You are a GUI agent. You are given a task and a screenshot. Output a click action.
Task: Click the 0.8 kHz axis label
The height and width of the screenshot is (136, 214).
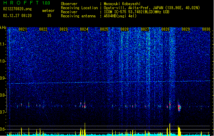coord(3,95)
